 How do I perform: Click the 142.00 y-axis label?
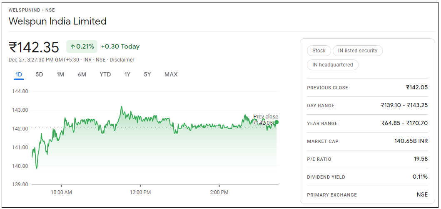pos(20,129)
